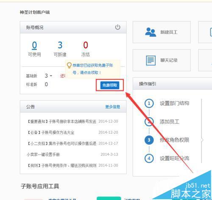Click the 免费领取 button
Screen dimensions: 212x200
[110, 85]
